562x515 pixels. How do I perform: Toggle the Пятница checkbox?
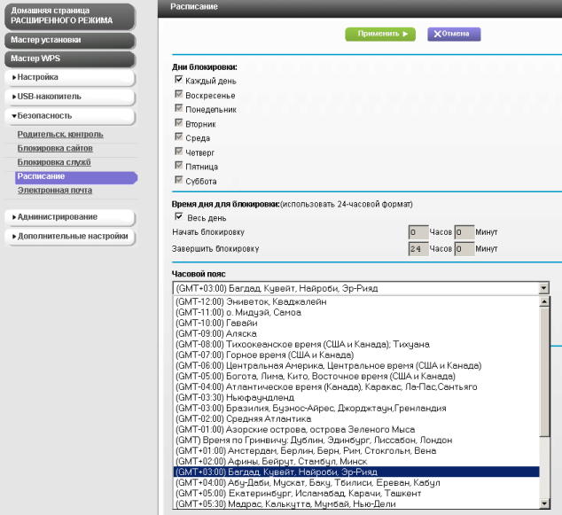[x=178, y=165]
